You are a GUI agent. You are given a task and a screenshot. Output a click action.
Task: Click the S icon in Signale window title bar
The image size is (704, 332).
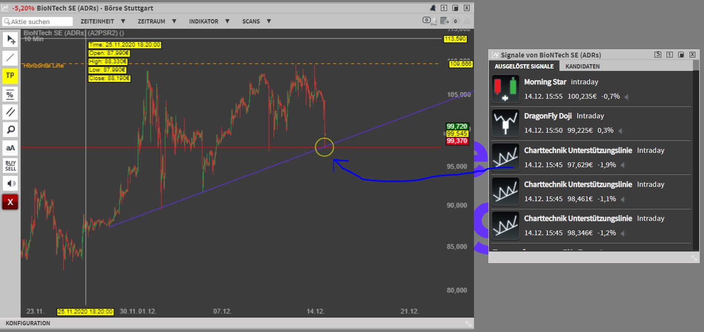(x=658, y=55)
